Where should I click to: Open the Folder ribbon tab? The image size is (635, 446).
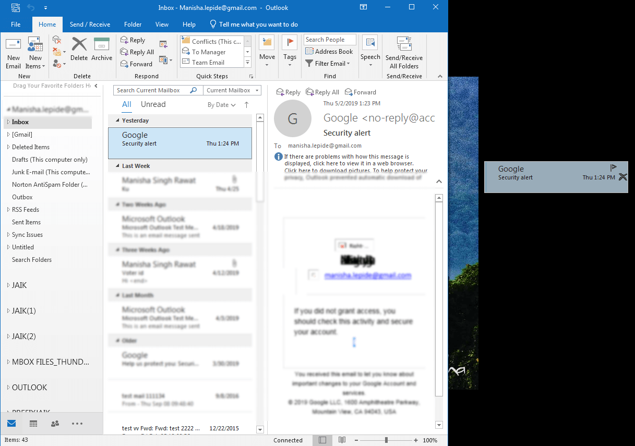(x=133, y=25)
